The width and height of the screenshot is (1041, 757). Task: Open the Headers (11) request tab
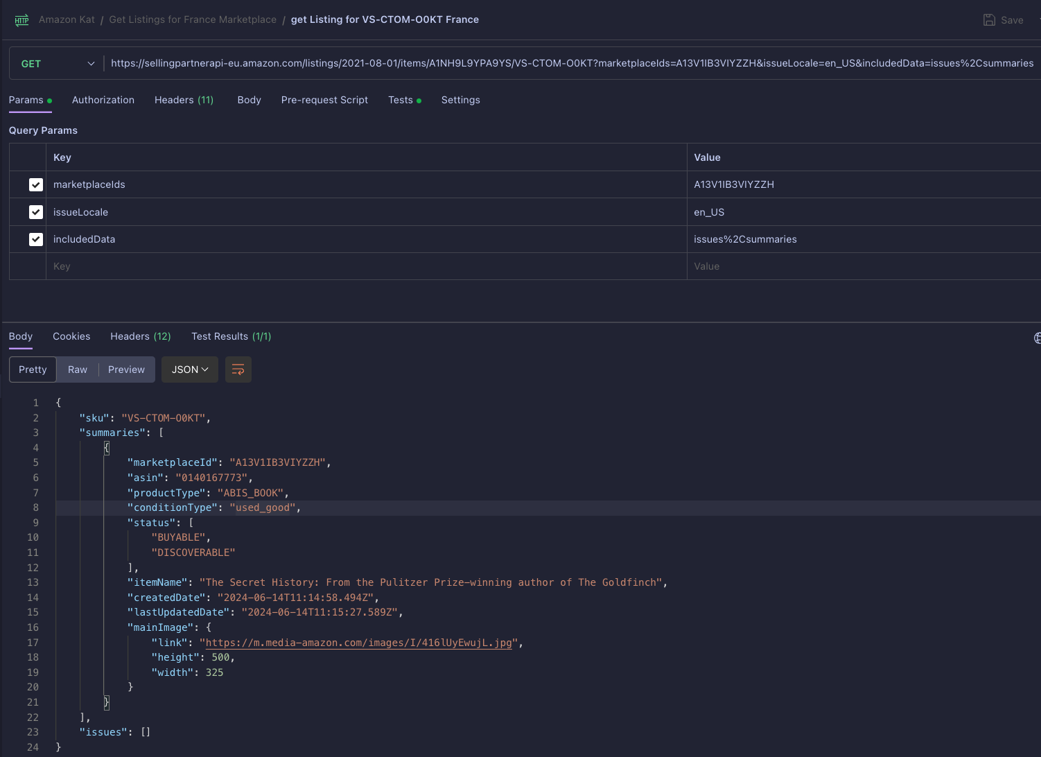(184, 100)
